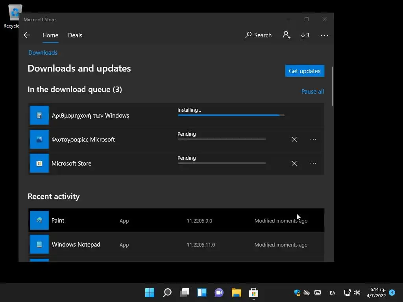Select Microsoft Store queue item name

pos(72,164)
